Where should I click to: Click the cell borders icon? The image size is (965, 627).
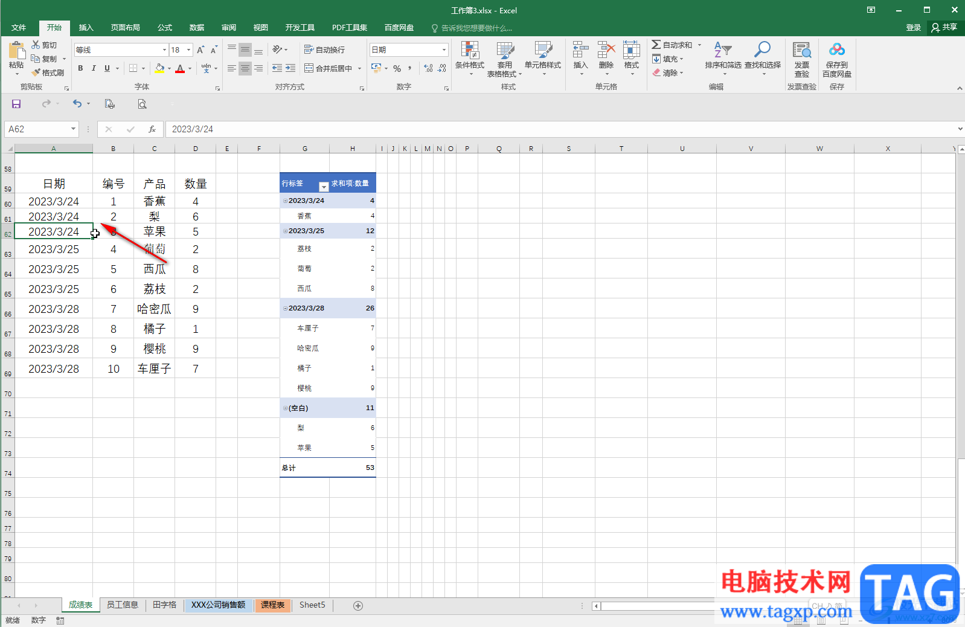click(x=133, y=68)
